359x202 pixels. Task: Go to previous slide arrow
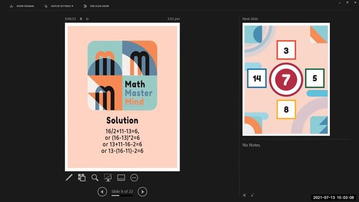102,192
